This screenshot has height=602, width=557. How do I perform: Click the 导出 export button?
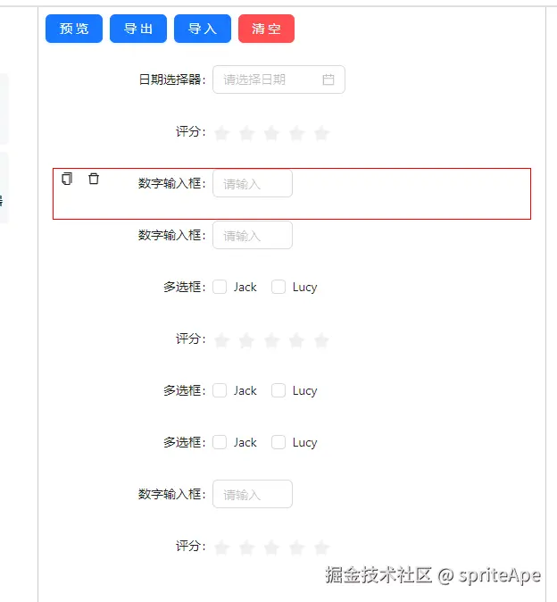pos(138,29)
